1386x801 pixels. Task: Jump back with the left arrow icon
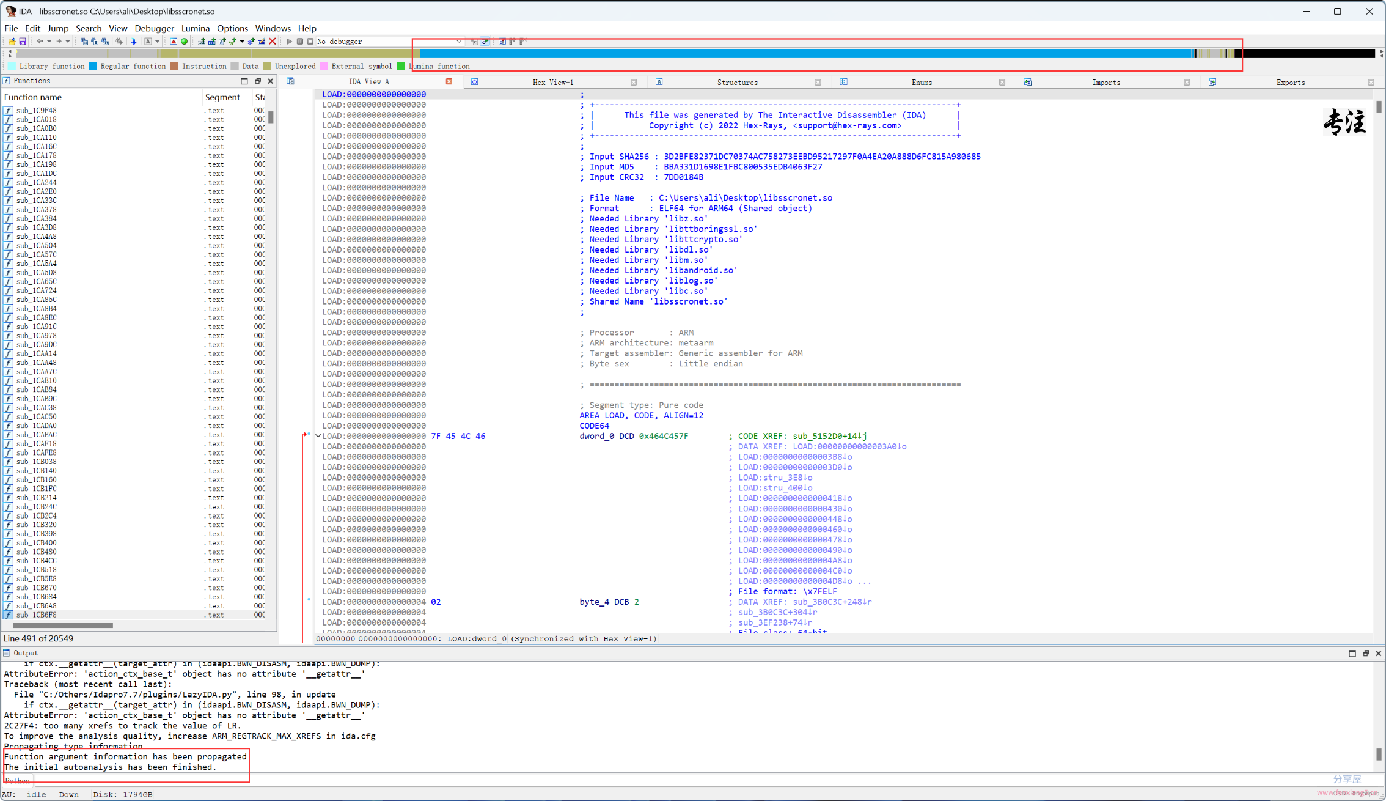(x=40, y=42)
